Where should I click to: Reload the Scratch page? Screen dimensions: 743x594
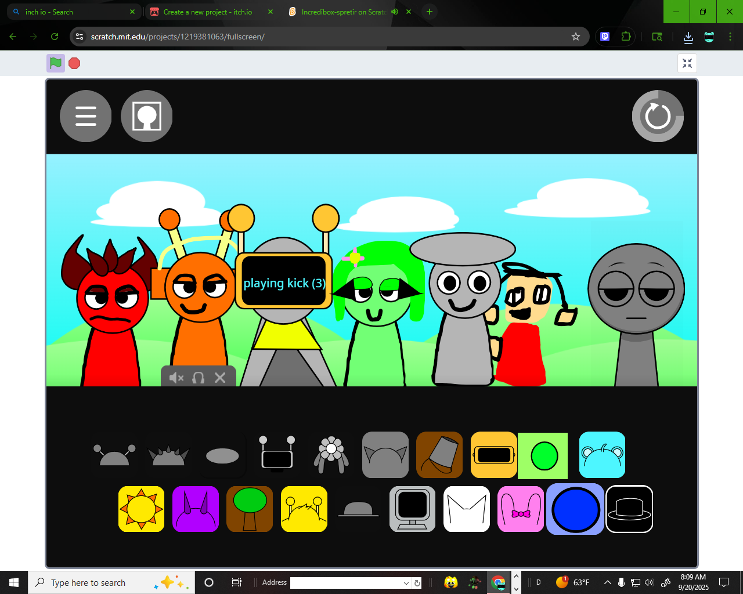pyautogui.click(x=55, y=37)
